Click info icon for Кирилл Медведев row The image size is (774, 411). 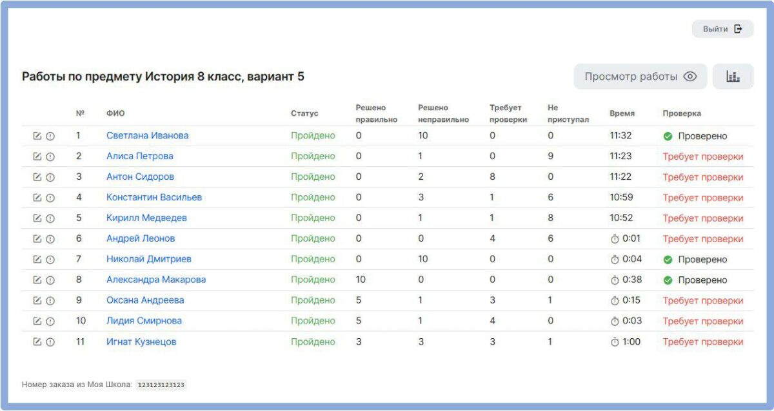tap(50, 218)
